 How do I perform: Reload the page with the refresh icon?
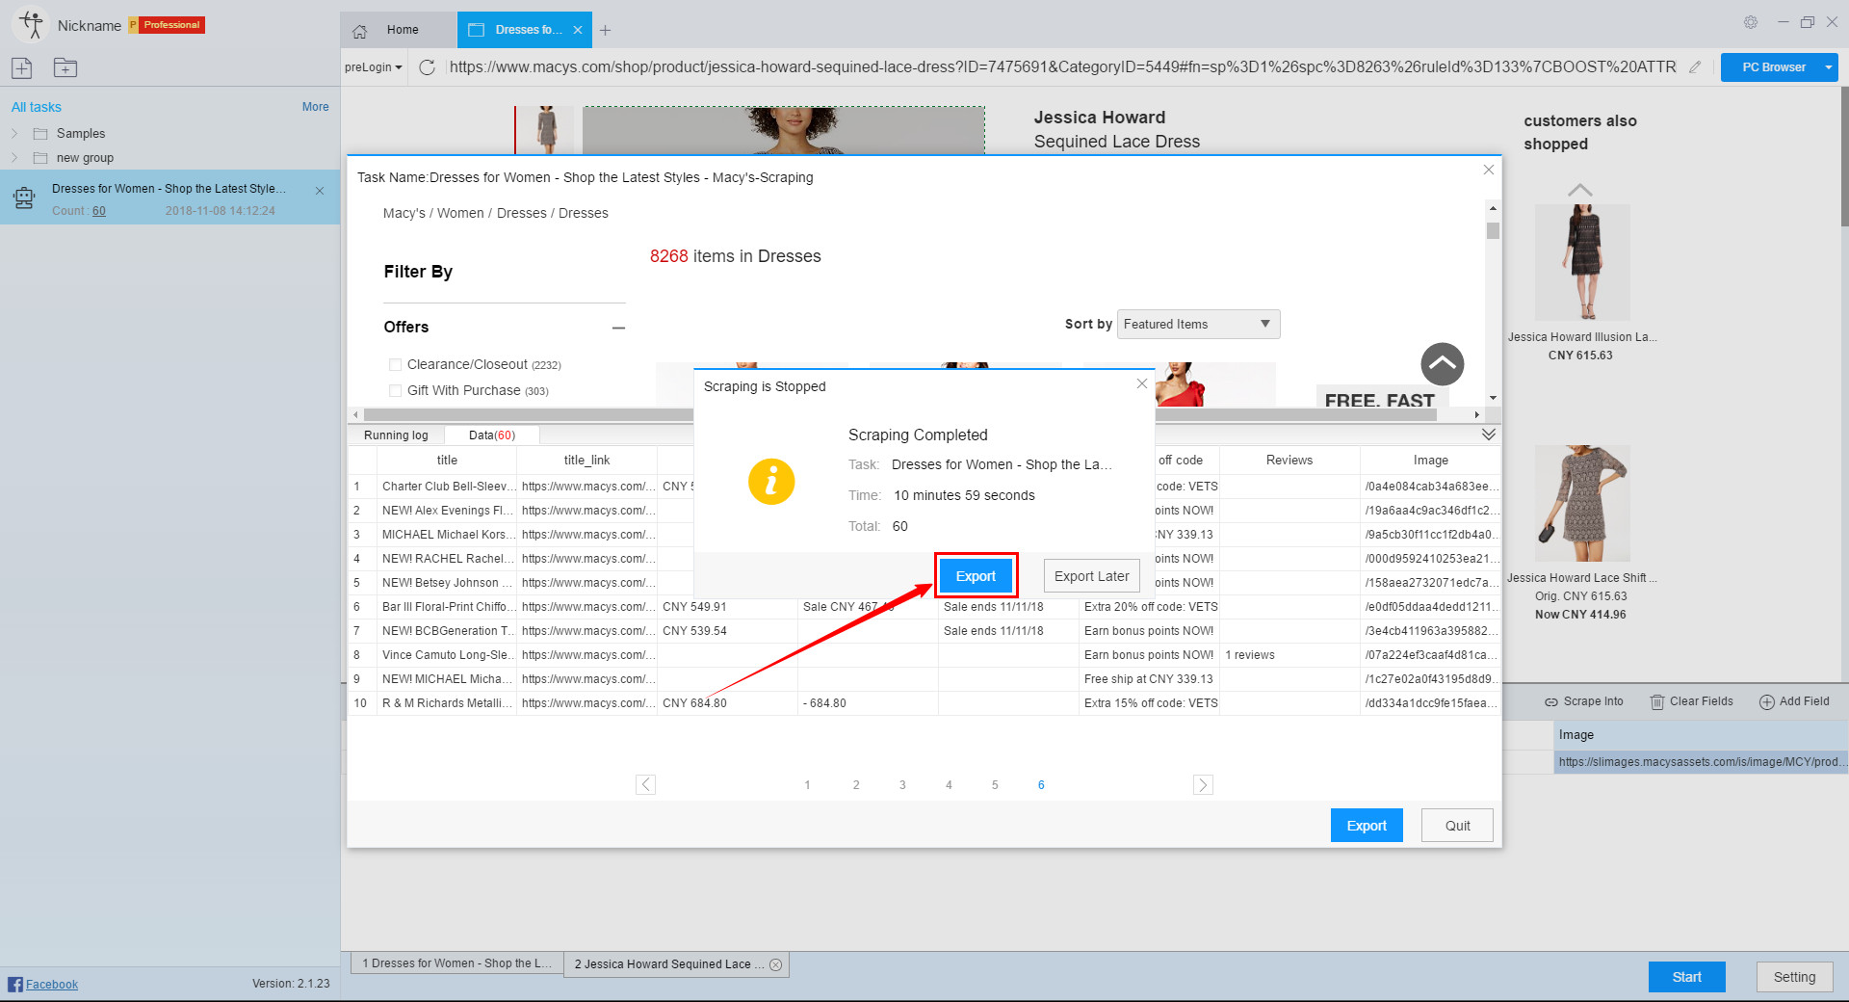[428, 66]
